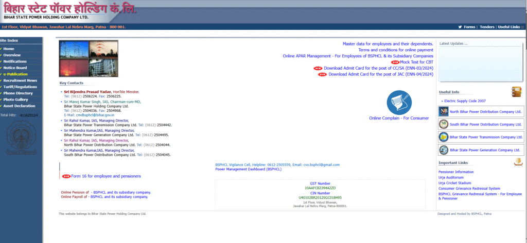Download Admit Card for JAC (ENN-04/2024)
Image resolution: width=527 pixels, height=243 pixels.
381,75
